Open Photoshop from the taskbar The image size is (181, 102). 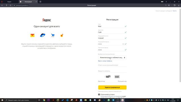(x=104, y=100)
